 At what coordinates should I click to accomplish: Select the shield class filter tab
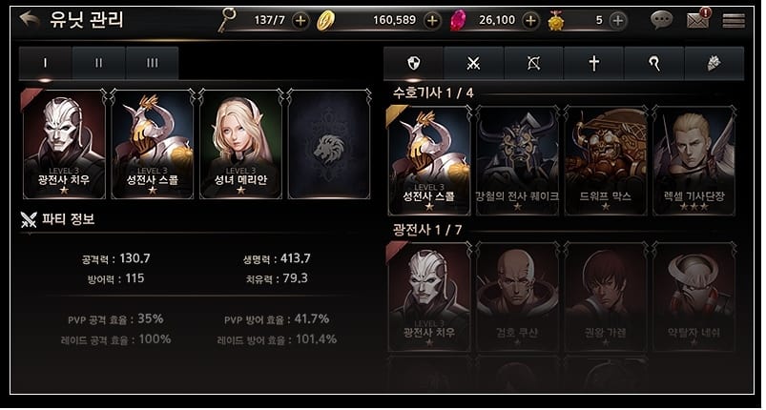point(413,63)
